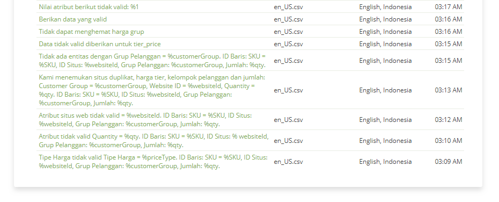
Task: Select en_US.csv in 'Tidak ada entitas' row
Action: 288,61
